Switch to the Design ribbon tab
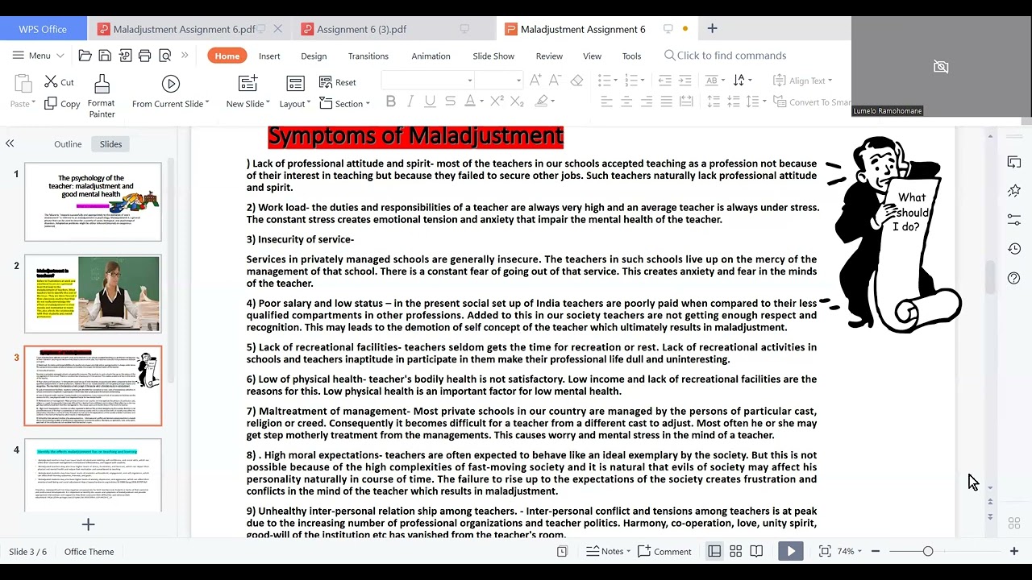This screenshot has width=1032, height=580. pos(314,56)
